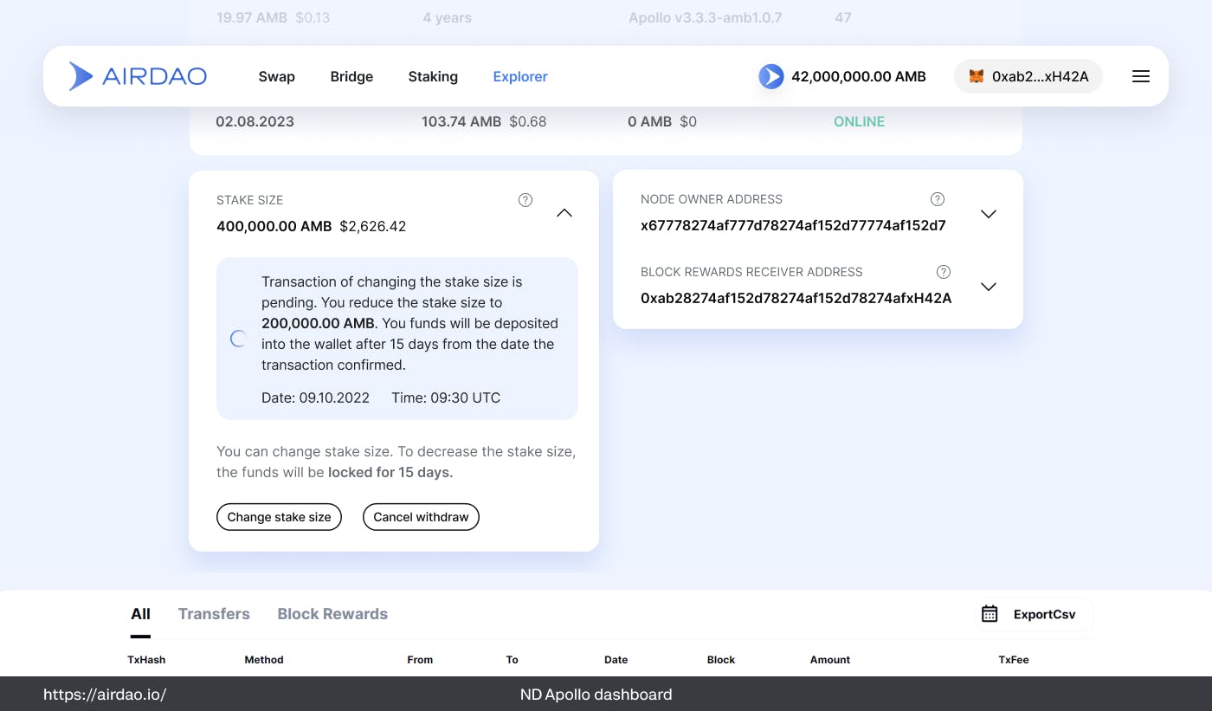Click the Block column header
The width and height of the screenshot is (1212, 711).
(721, 660)
